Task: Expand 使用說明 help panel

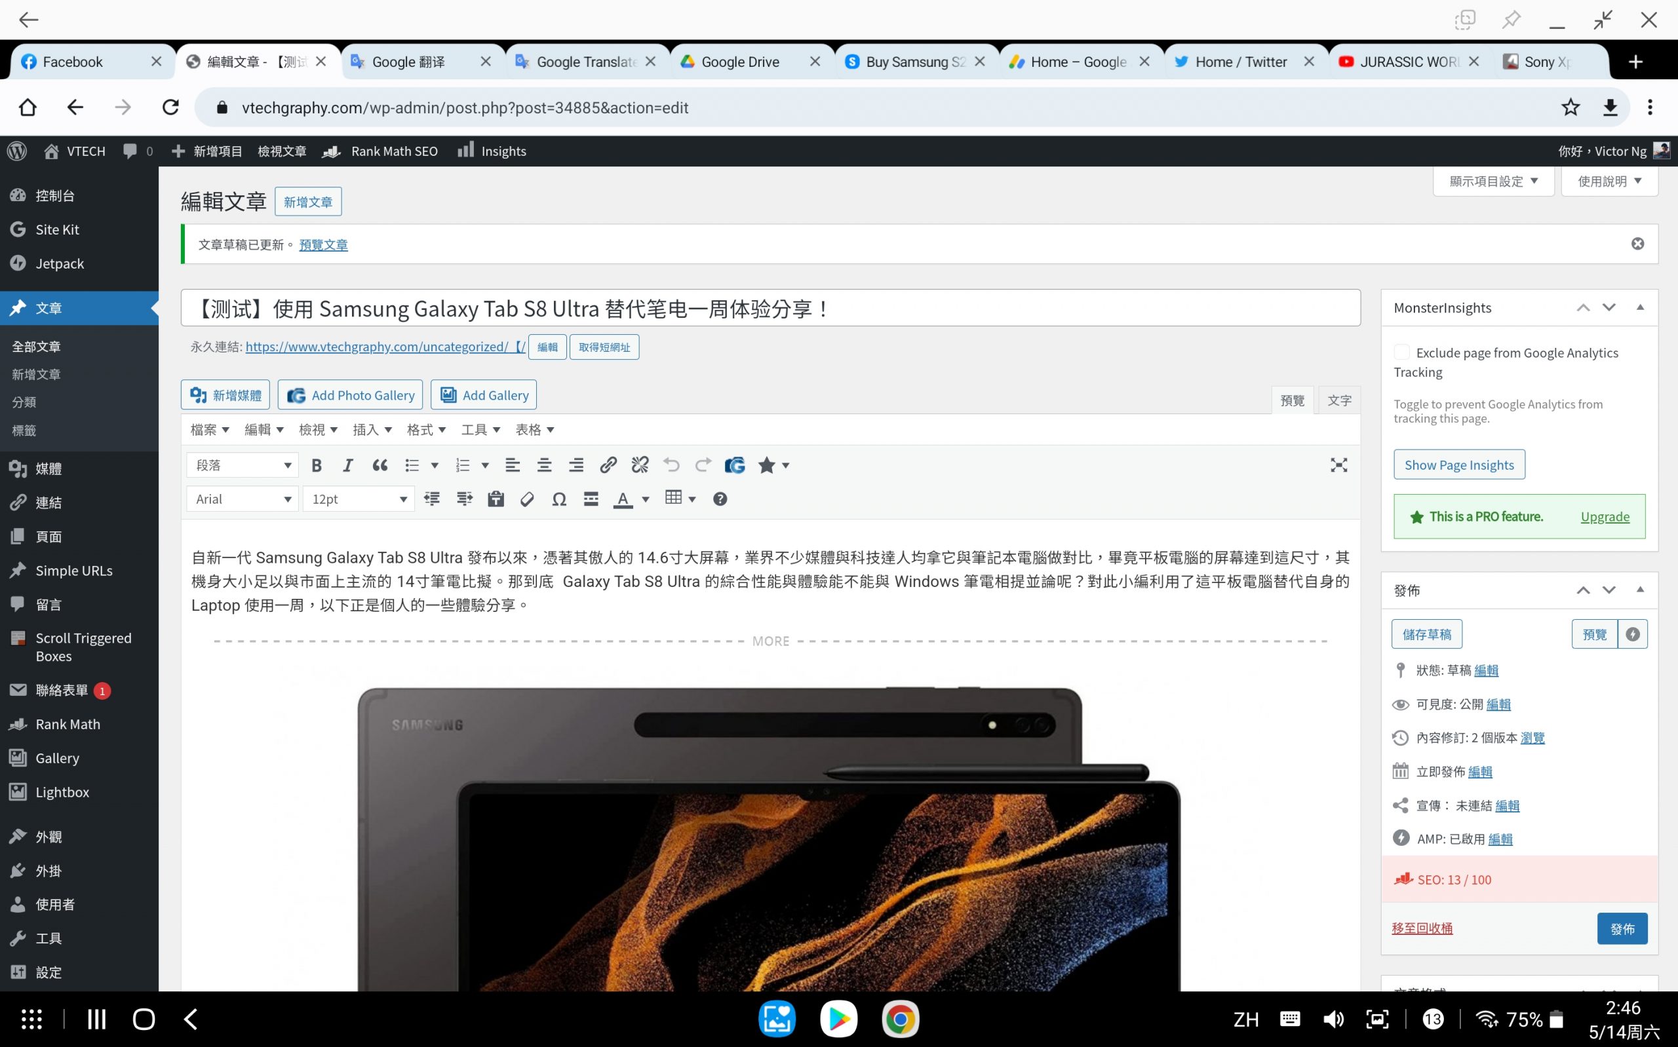Action: (1609, 181)
